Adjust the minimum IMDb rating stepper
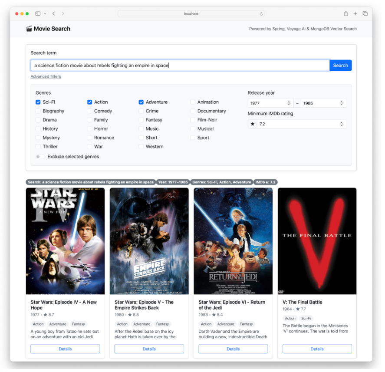Image resolution: width=385 pixels, height=372 pixels. point(342,124)
